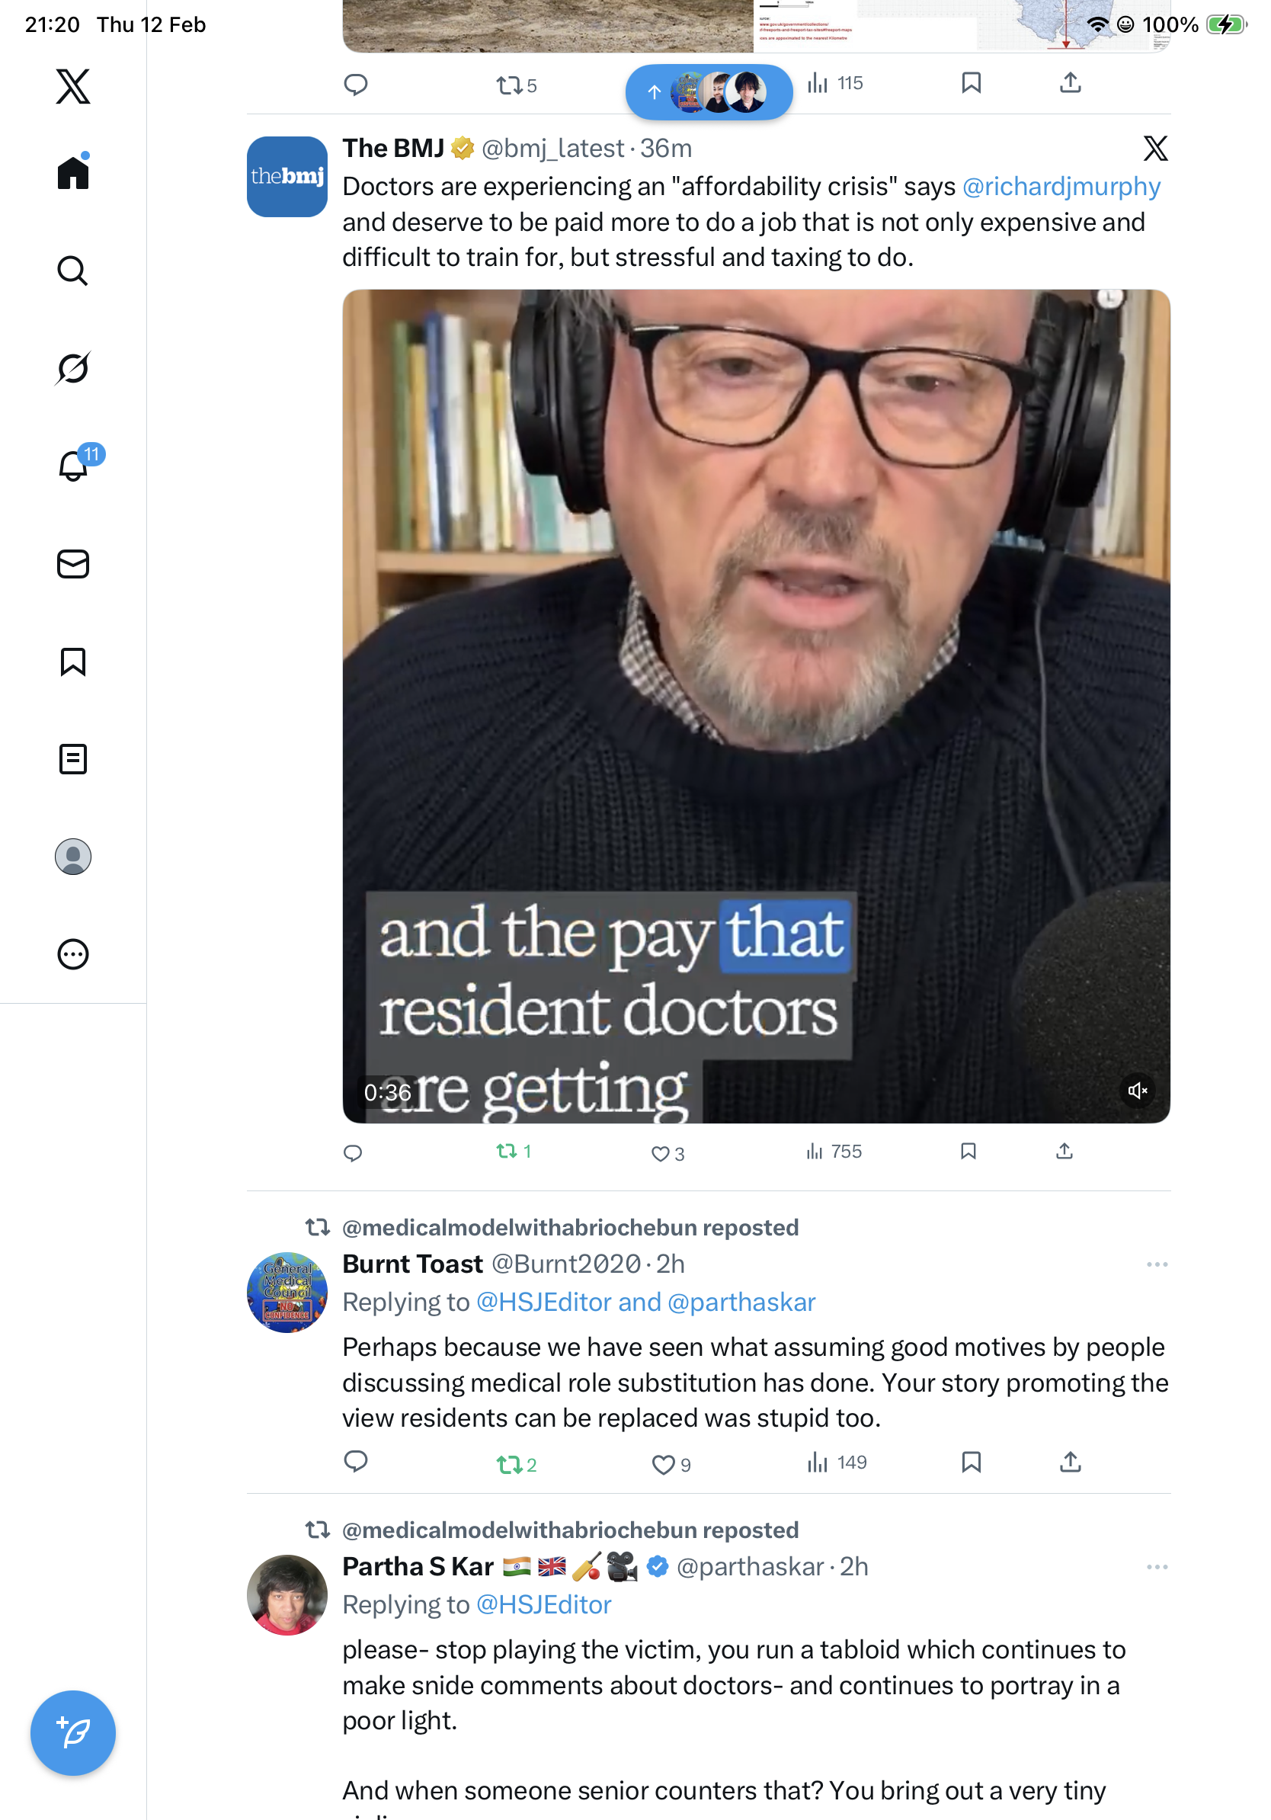Share the BMJ post
This screenshot has width=1271, height=1820.
point(1065,1152)
